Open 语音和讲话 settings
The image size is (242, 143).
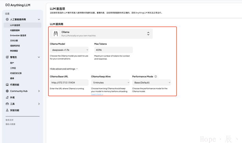tap(15, 46)
